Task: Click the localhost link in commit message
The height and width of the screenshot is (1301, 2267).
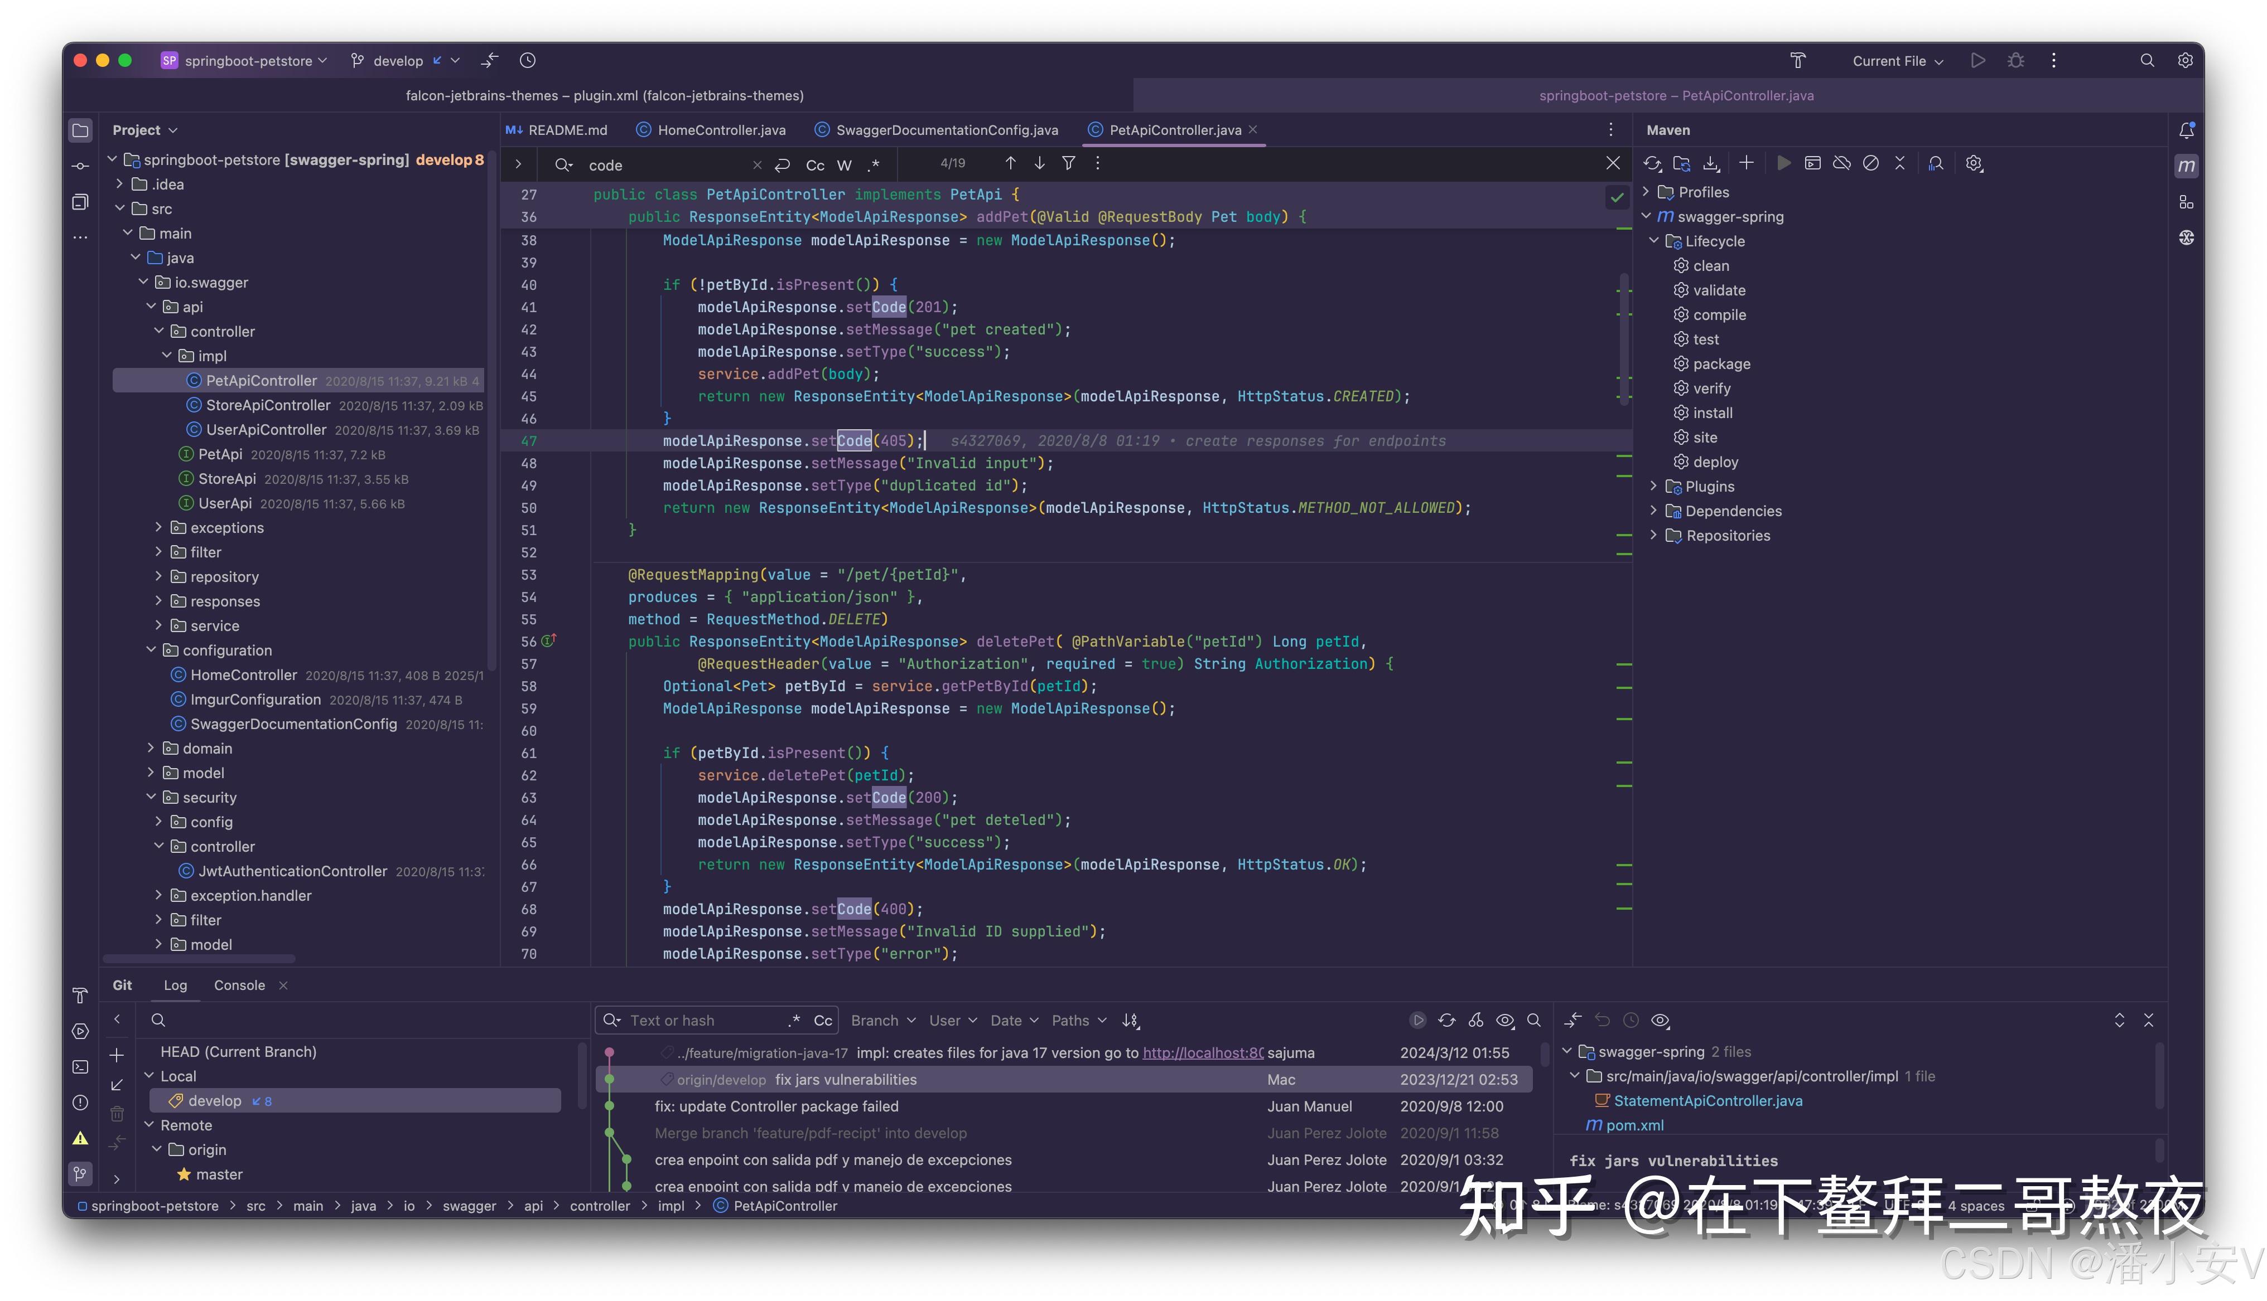Action: (x=1202, y=1052)
